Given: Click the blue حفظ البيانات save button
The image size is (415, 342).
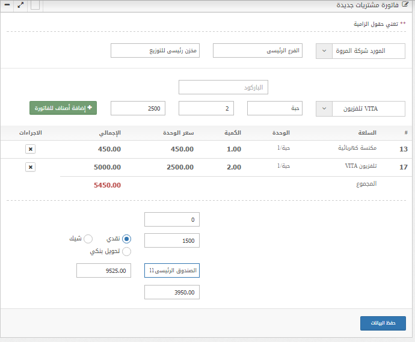Looking at the screenshot, I should [x=383, y=323].
